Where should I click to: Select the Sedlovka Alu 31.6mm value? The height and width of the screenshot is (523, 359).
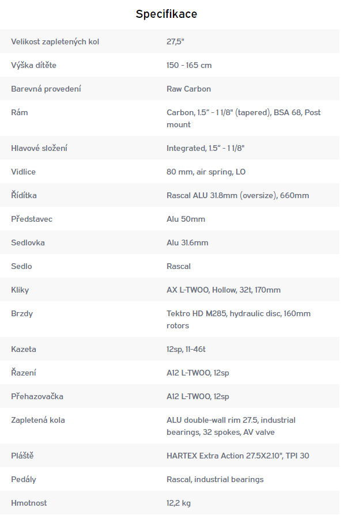187,243
